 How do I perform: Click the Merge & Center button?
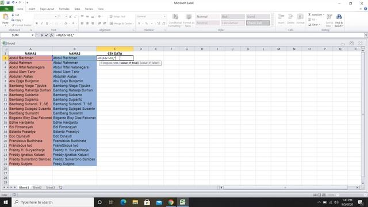(x=122, y=23)
